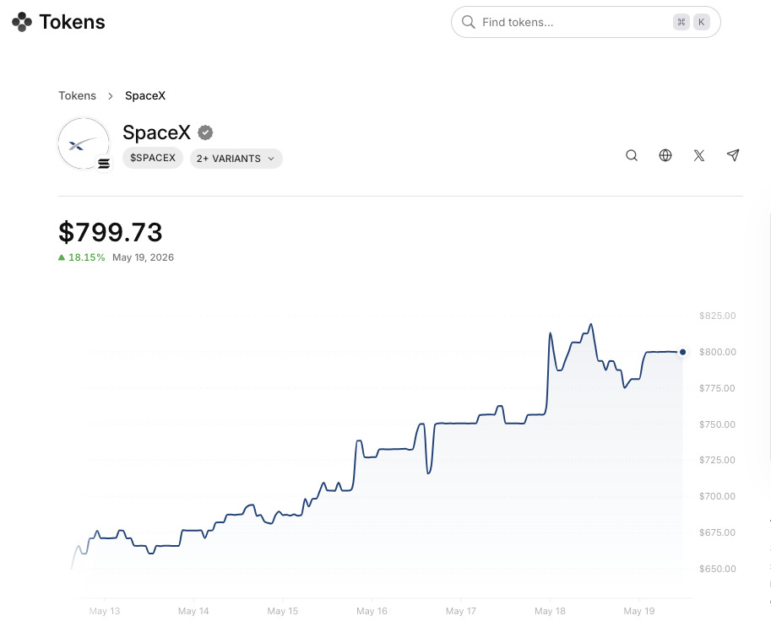The height and width of the screenshot is (632, 771).
Task: Click the current price dot on chart
Action: 682,352
